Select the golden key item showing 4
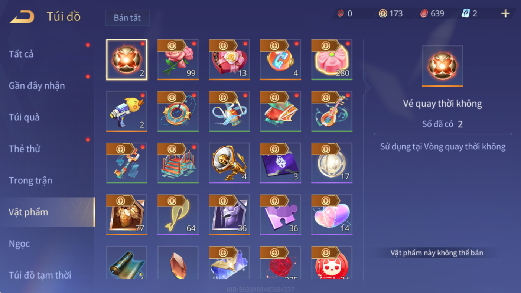This screenshot has height=293, width=521. [x=229, y=163]
